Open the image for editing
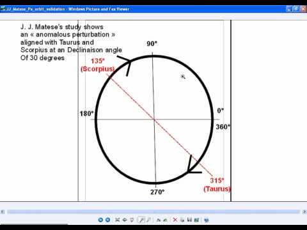This screenshot has width=307, height=230. 196,220
